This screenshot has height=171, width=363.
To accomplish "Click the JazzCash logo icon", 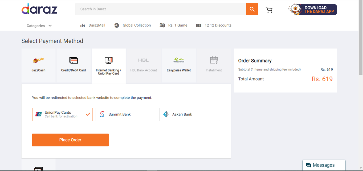I will click(38, 60).
